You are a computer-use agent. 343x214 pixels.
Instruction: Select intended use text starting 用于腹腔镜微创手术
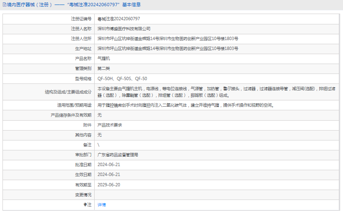tap(186, 105)
